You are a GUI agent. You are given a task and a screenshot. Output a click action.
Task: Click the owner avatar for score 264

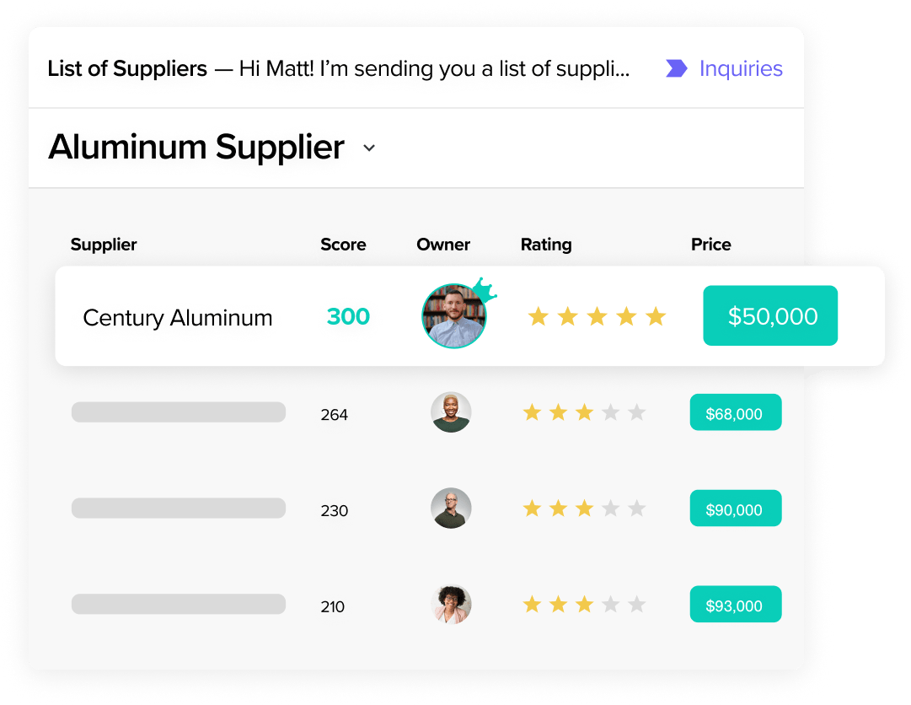tap(451, 412)
